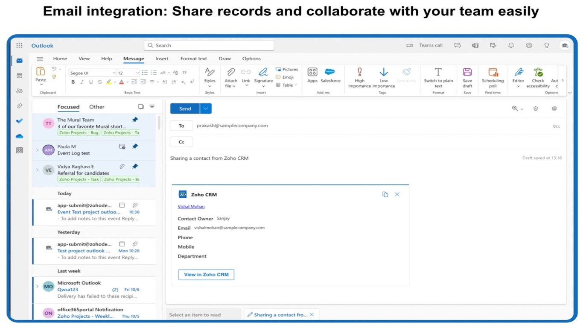
Task: Open notifications bell icon
Action: coord(511,45)
